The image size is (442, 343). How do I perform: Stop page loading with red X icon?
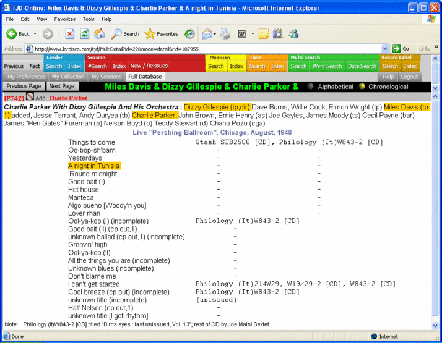click(x=69, y=34)
